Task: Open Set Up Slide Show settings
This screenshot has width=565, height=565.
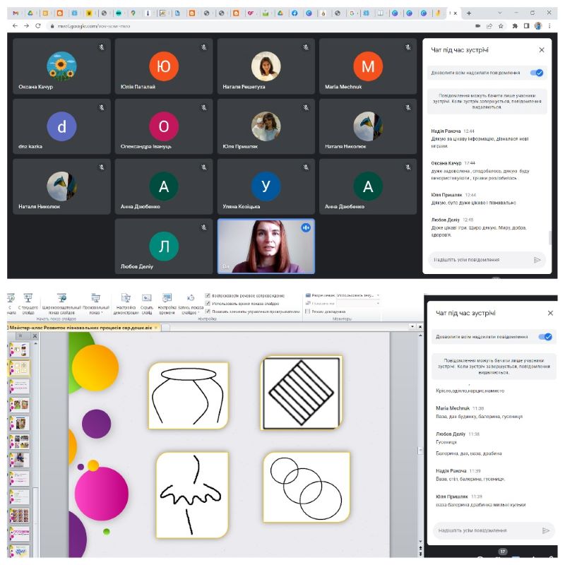Action: 126,304
